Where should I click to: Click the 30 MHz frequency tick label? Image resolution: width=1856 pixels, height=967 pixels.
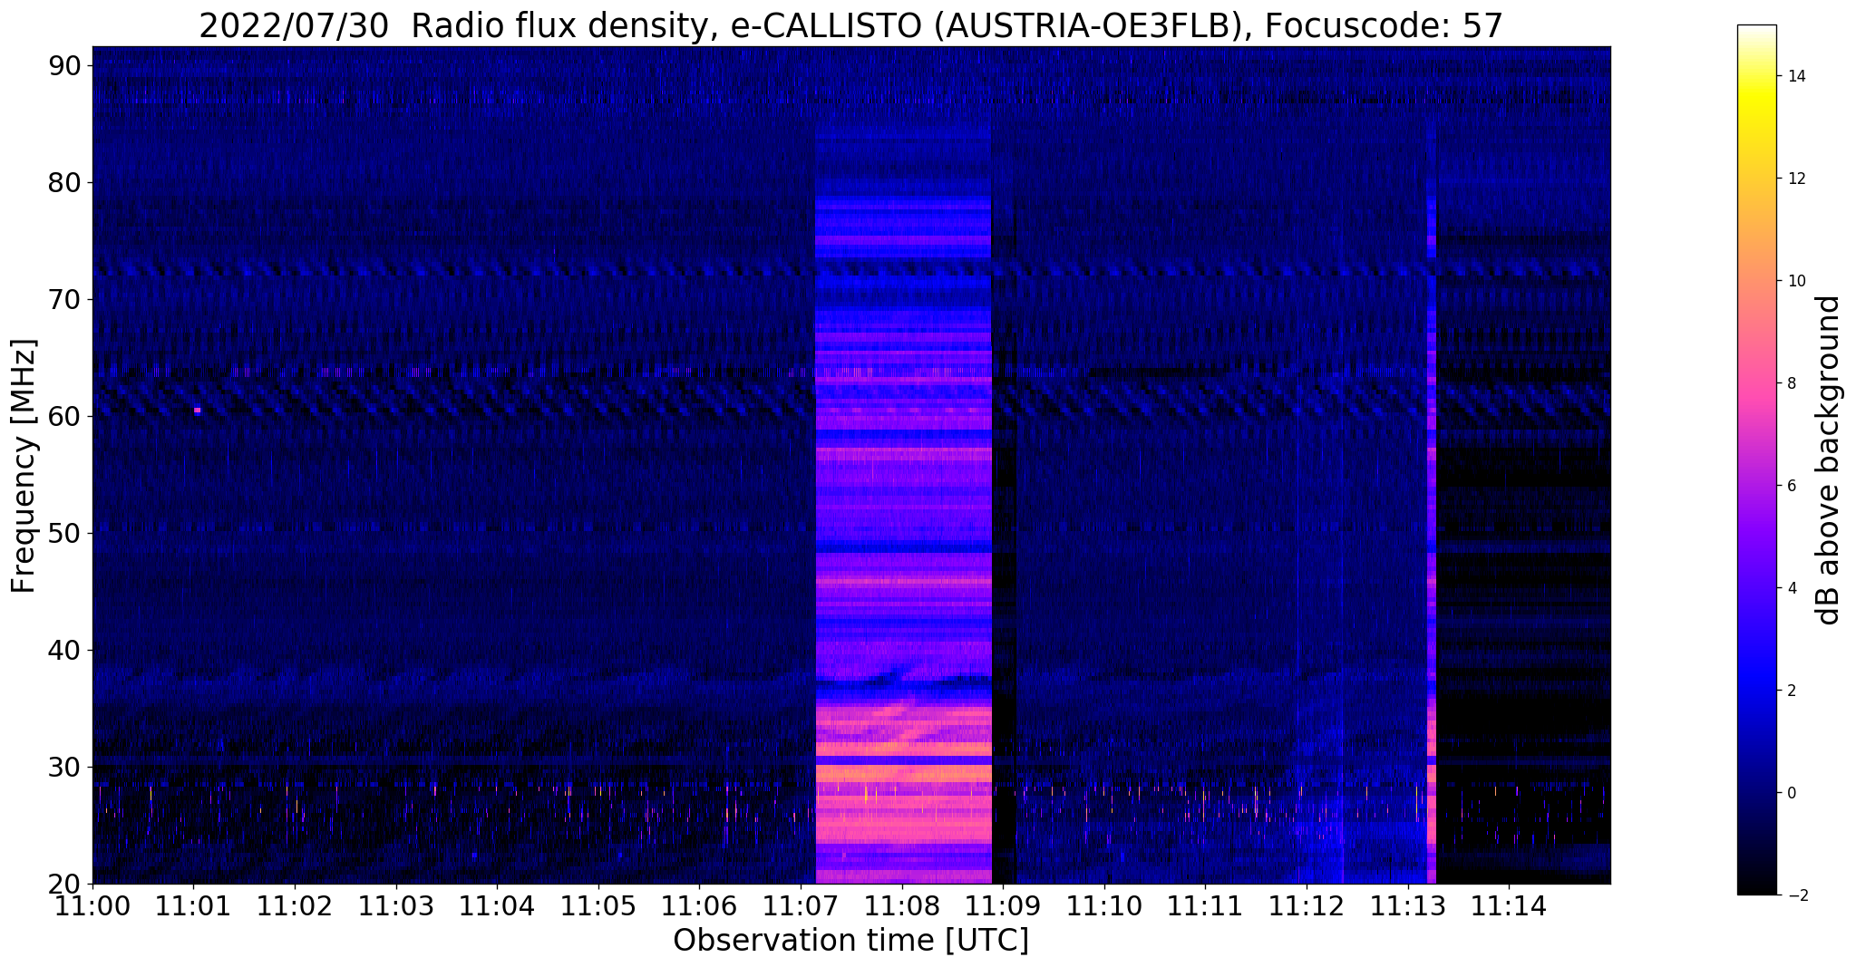(64, 767)
